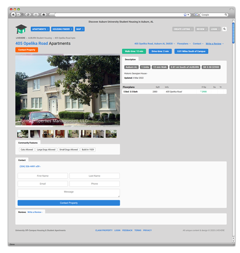
Task: Click the orange Contact Property button
Action: pos(27,50)
